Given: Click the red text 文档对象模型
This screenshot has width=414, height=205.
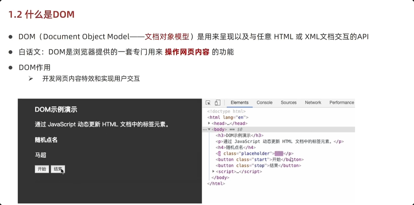Looking at the screenshot, I should pos(167,37).
